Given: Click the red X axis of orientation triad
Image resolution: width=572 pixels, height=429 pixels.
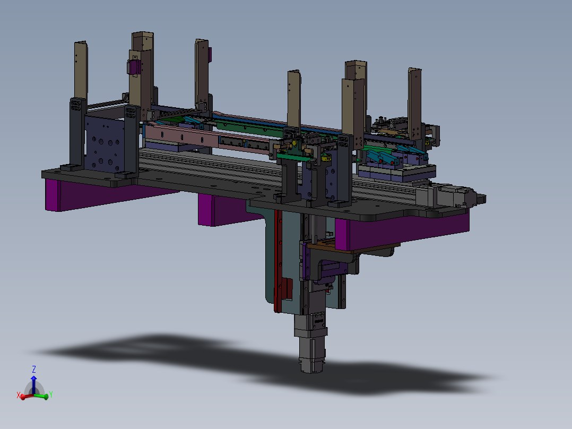Looking at the screenshot, I should pyautogui.click(x=25, y=396).
